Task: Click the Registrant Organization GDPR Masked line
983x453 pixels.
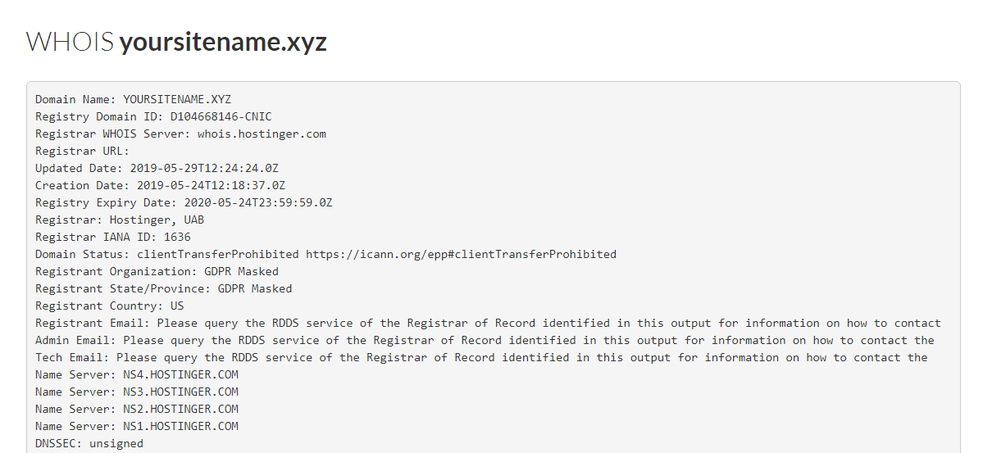Action: (157, 271)
